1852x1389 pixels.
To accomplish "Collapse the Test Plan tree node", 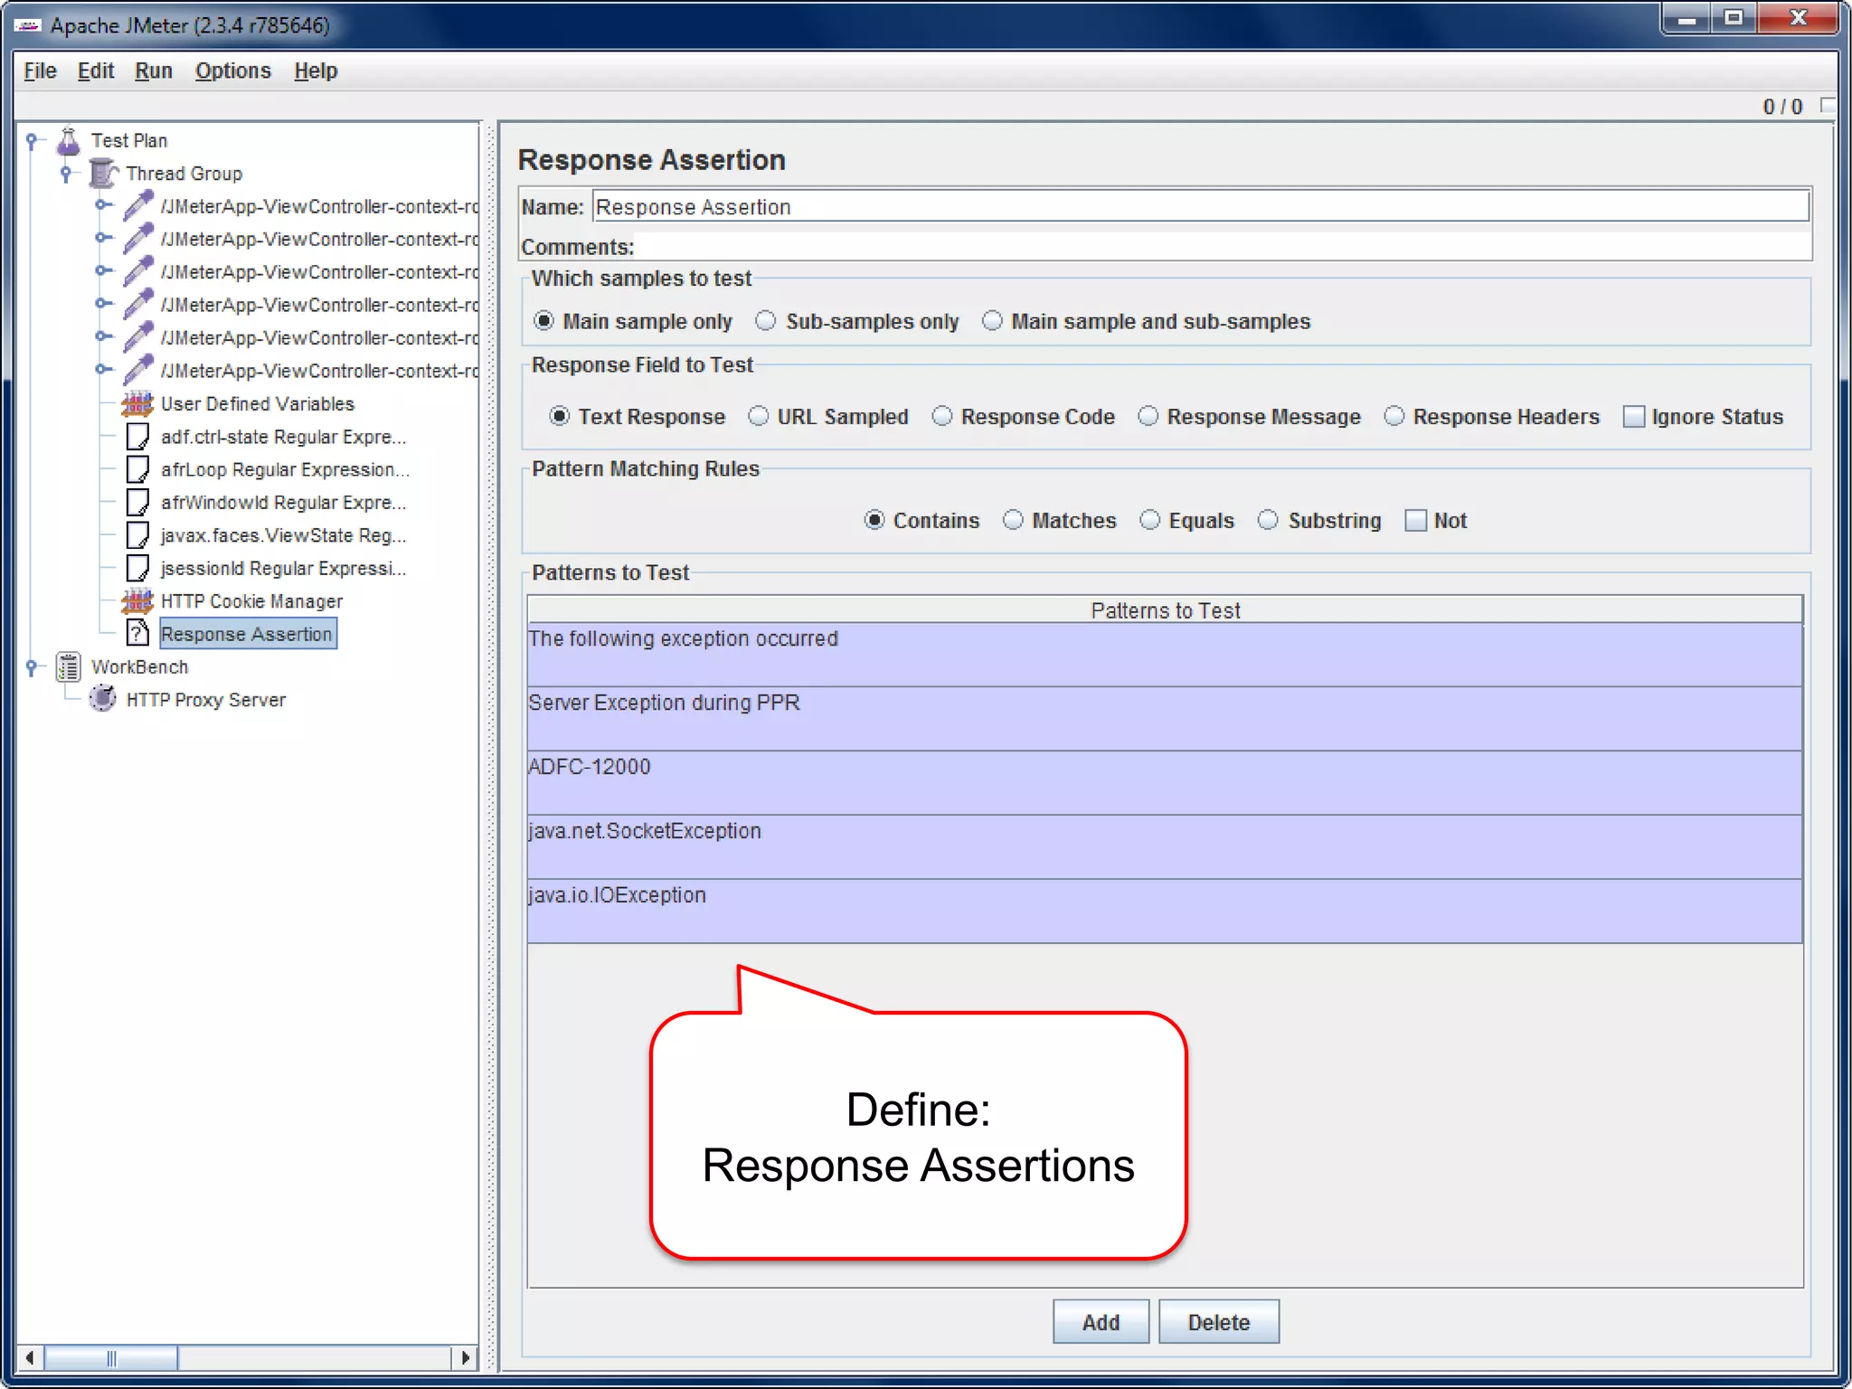I will [x=32, y=141].
